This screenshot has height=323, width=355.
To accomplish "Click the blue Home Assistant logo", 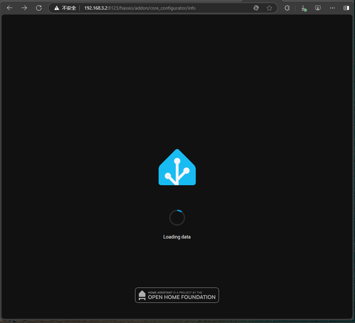I will 177,167.
